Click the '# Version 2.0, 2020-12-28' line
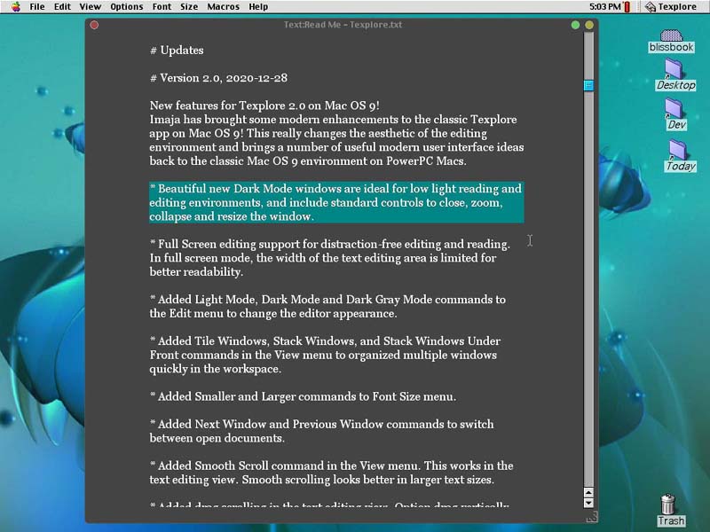710x532 pixels. click(x=218, y=78)
